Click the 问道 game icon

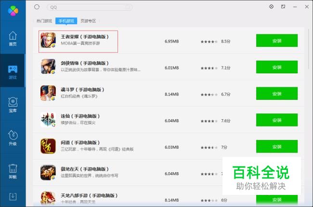click(x=48, y=146)
